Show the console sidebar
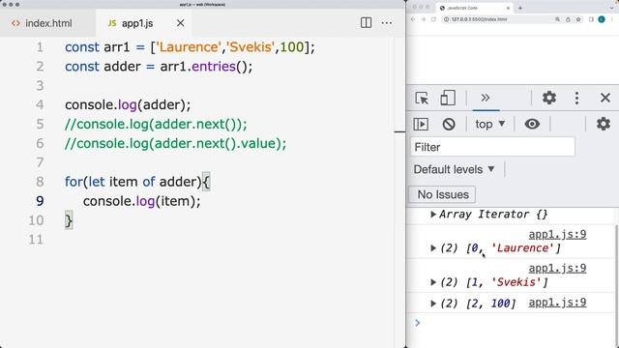Screen dimensions: 619x348 (421, 125)
